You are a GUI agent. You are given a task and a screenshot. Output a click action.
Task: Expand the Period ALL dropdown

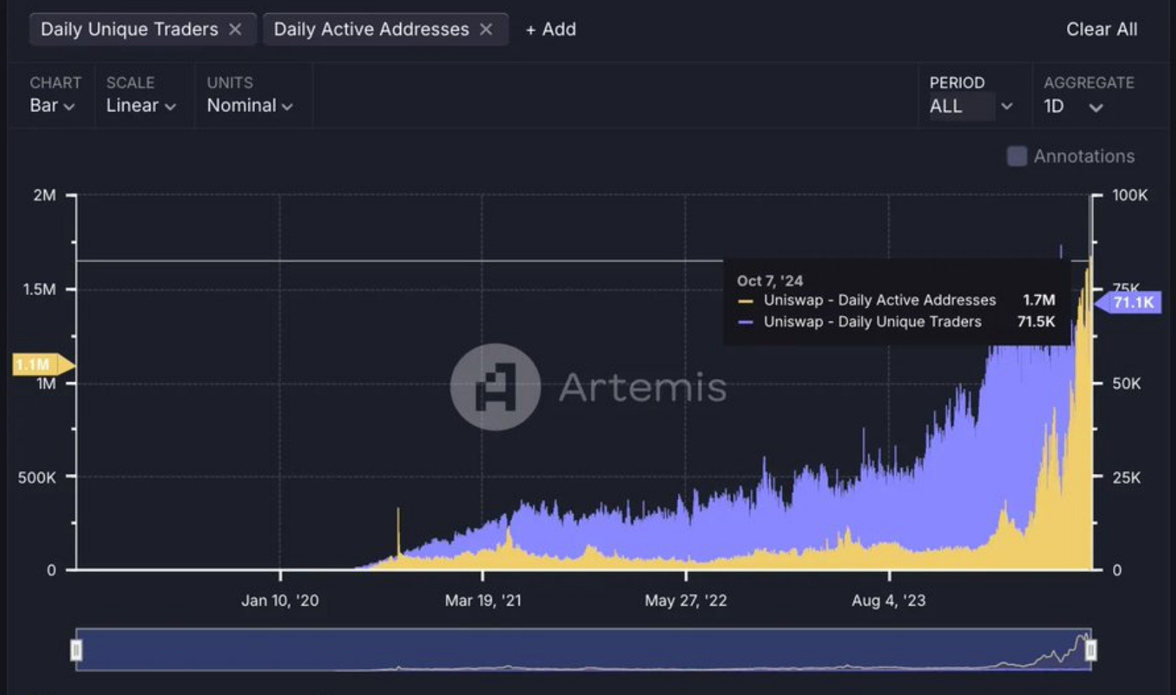(971, 106)
